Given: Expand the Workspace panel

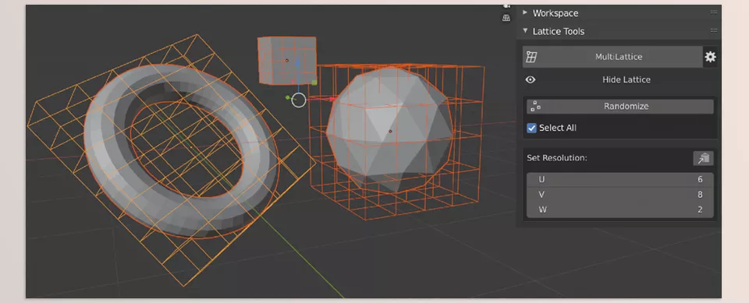Looking at the screenshot, I should pos(525,13).
